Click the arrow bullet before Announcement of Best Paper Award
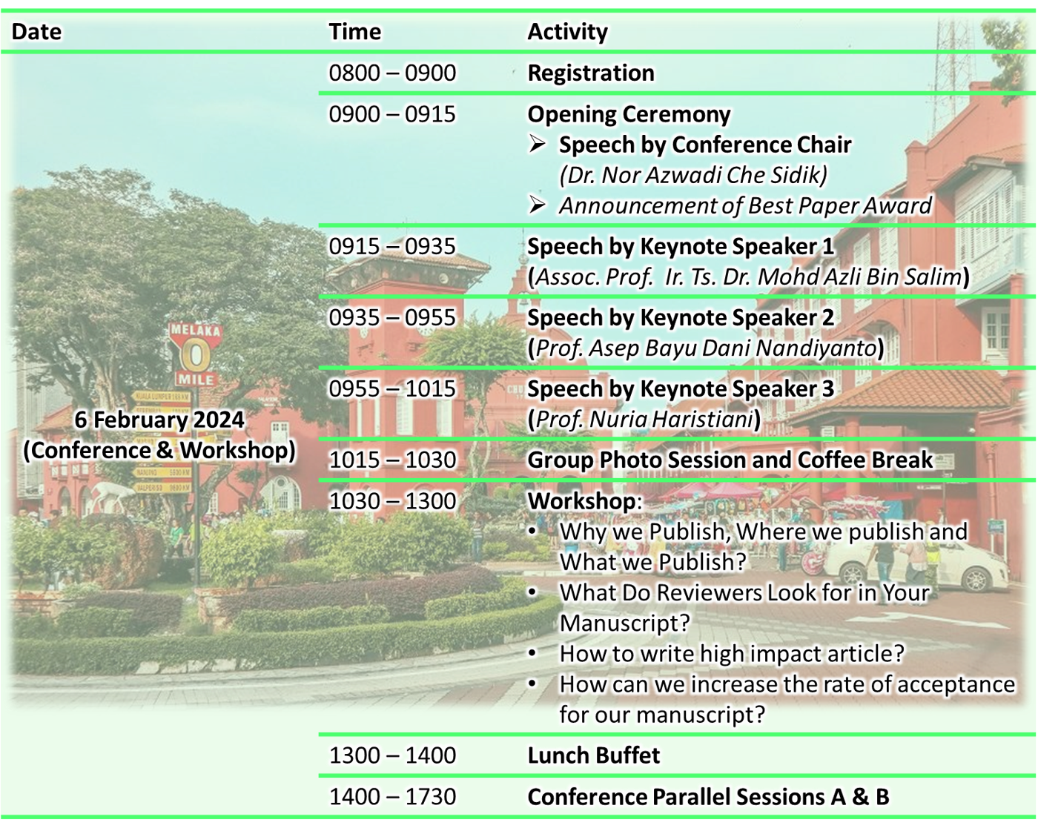 pyautogui.click(x=538, y=205)
